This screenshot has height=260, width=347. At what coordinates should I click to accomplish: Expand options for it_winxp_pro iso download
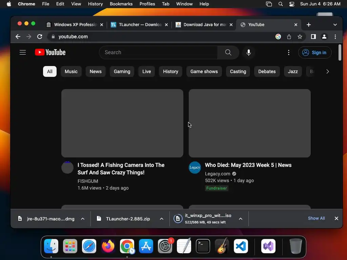pos(241,219)
